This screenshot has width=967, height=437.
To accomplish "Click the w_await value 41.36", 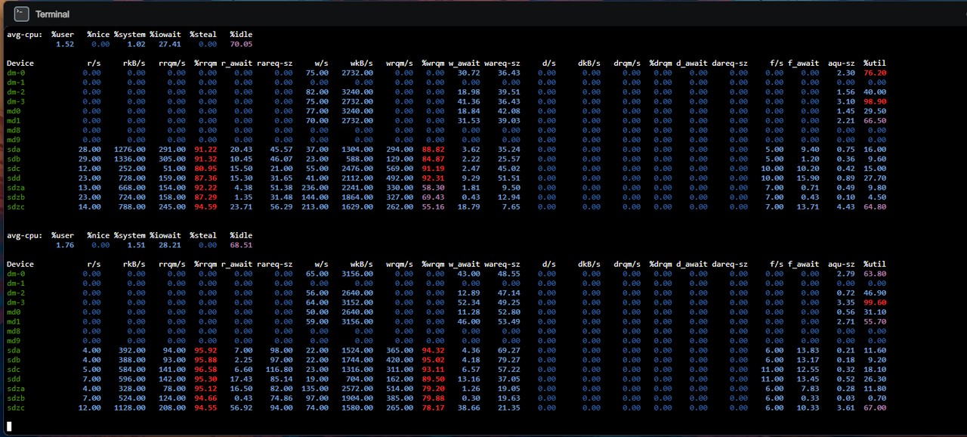I will pyautogui.click(x=469, y=101).
